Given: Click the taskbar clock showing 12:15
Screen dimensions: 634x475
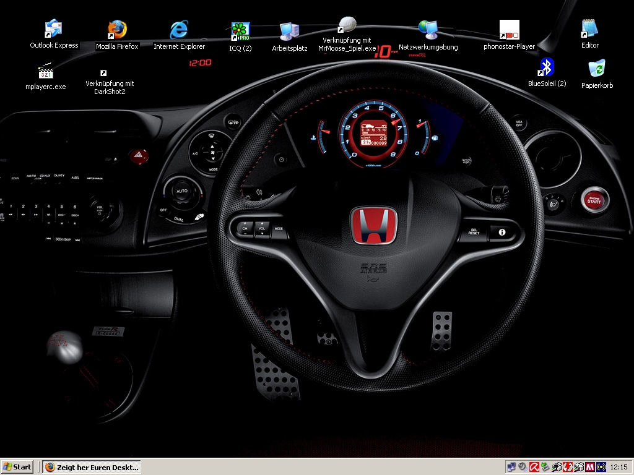Looking at the screenshot, I should coord(619,467).
